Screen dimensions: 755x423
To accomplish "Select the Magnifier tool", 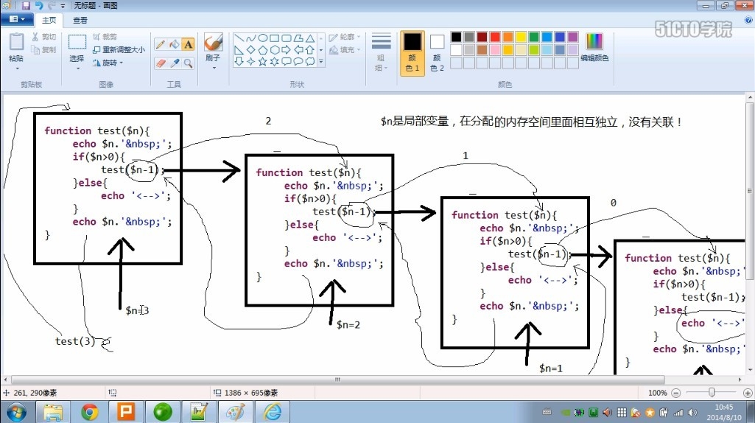I will pos(189,63).
